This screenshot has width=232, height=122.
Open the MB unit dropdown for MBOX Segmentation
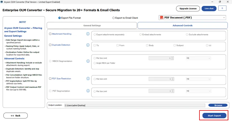[198, 58]
